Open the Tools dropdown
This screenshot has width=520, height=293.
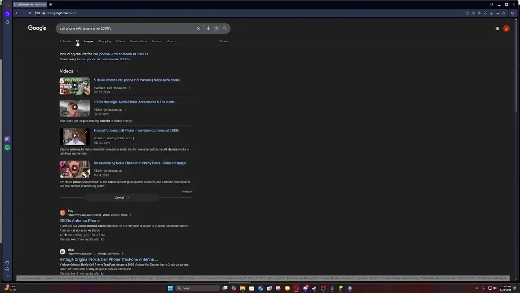[225, 41]
